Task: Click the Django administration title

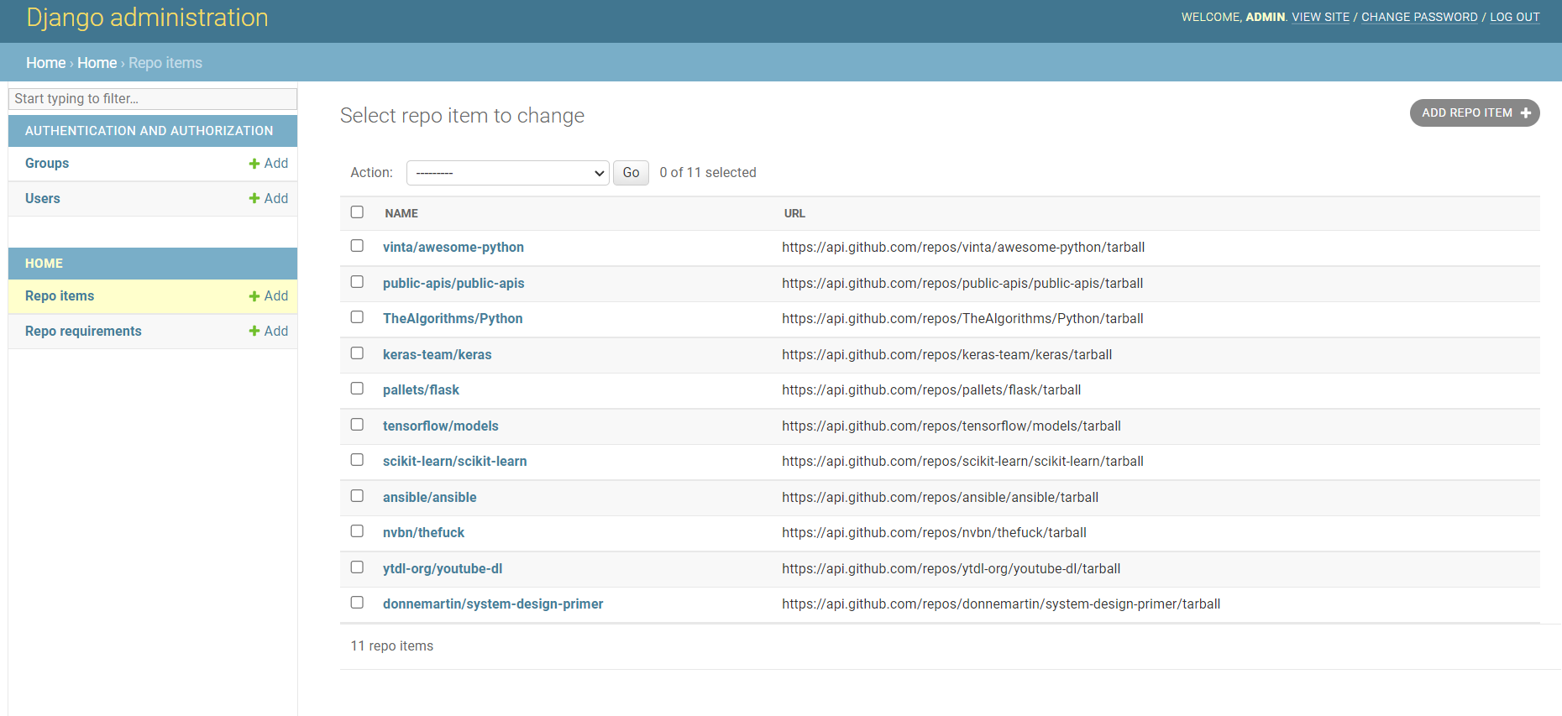Action: point(147,18)
